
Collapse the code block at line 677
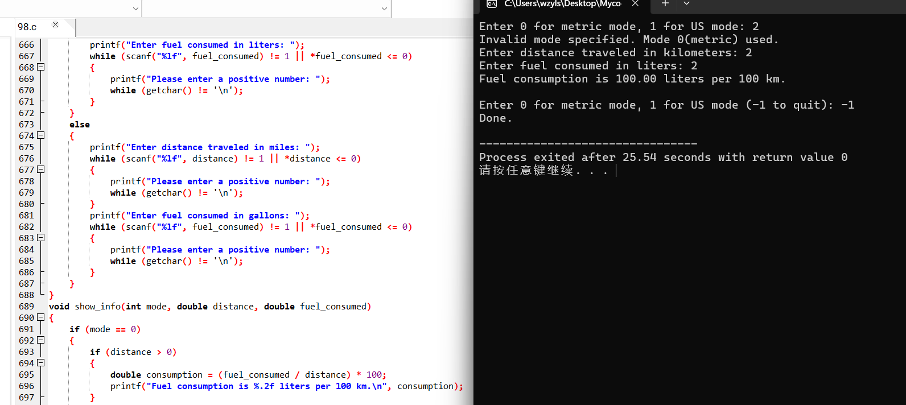tap(41, 170)
